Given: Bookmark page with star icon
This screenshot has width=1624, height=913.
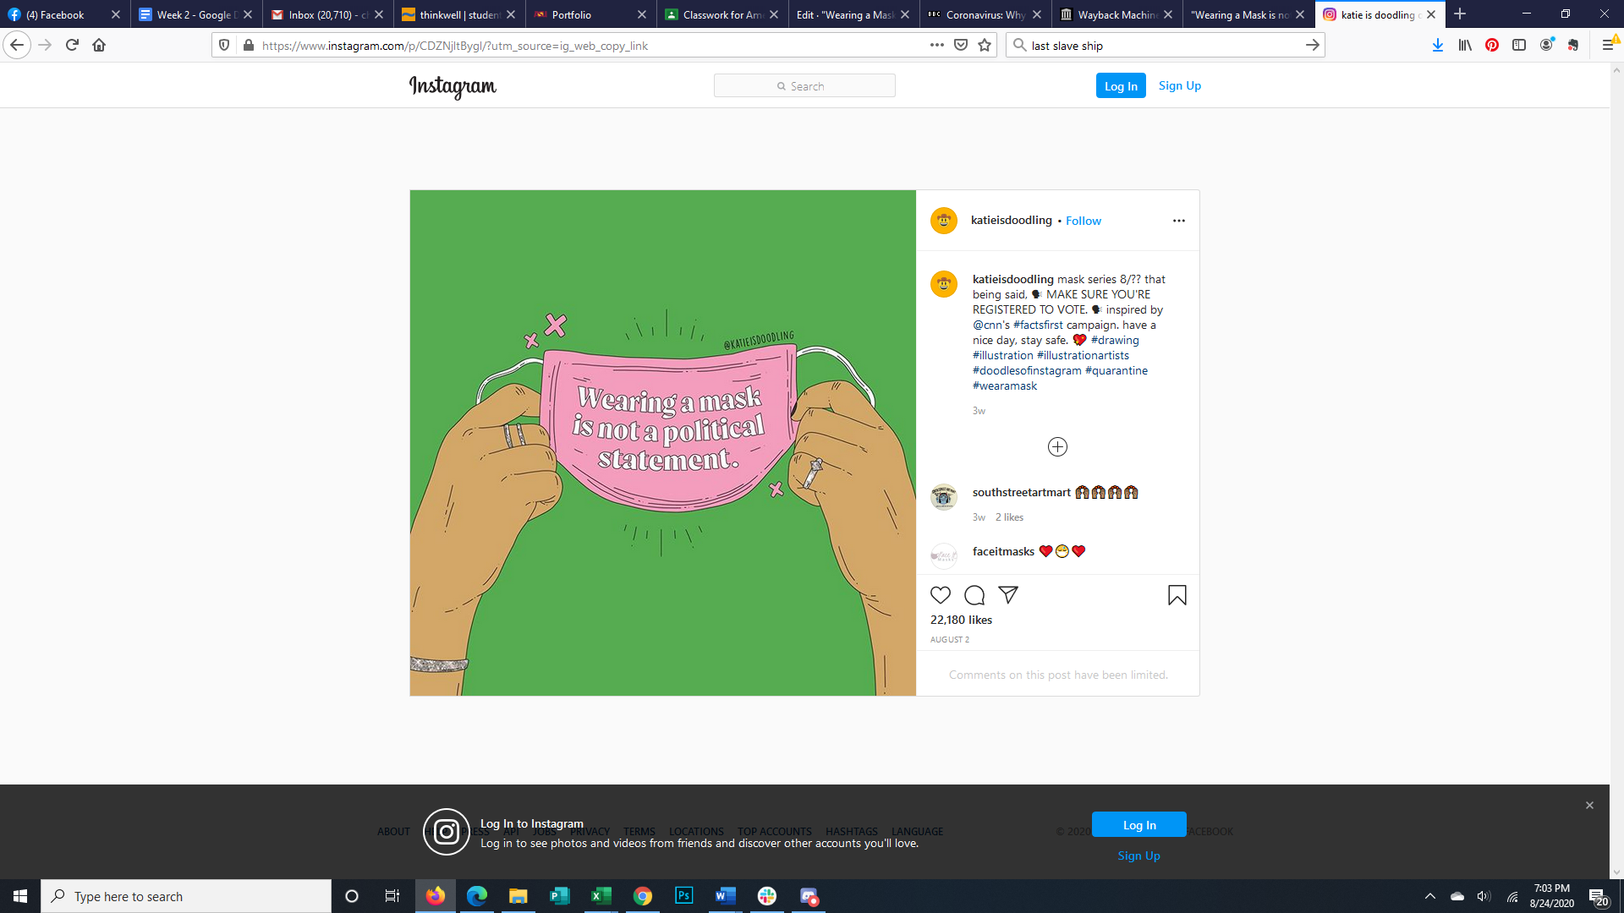Looking at the screenshot, I should click(985, 45).
